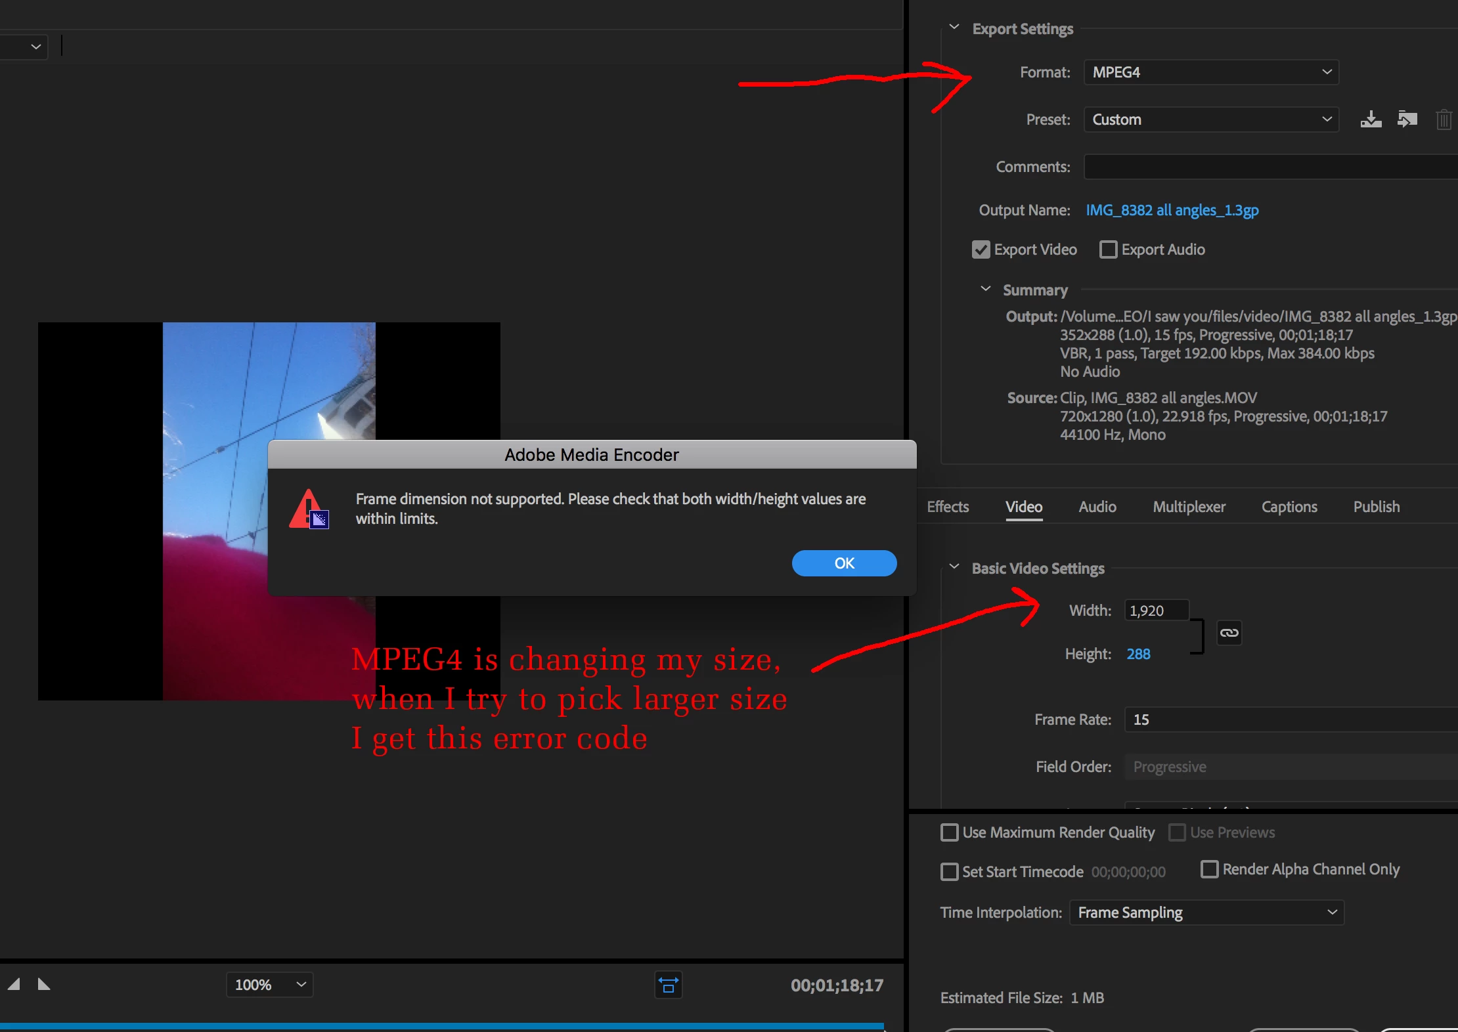The width and height of the screenshot is (1458, 1032).
Task: Open the Multiplexer tab
Action: [1189, 507]
